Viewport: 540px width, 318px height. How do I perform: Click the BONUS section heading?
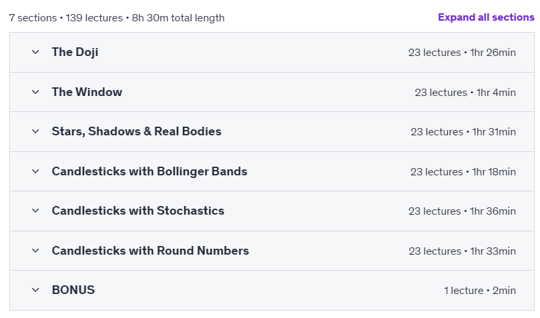pyautogui.click(x=73, y=290)
